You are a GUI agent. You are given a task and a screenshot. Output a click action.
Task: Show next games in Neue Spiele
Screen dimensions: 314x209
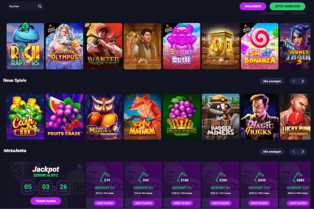tap(302, 81)
